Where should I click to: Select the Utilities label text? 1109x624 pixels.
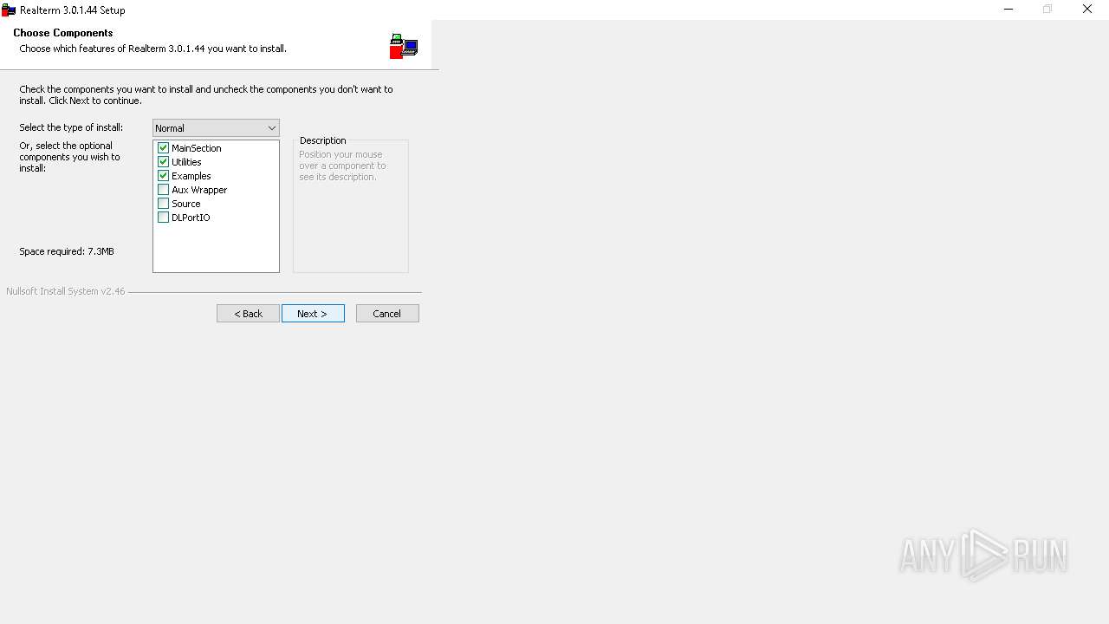pos(186,162)
